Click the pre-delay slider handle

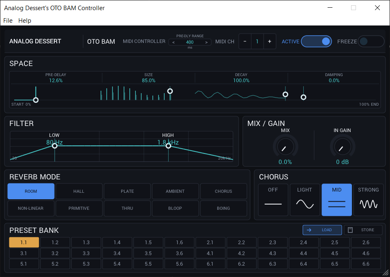coord(36,100)
